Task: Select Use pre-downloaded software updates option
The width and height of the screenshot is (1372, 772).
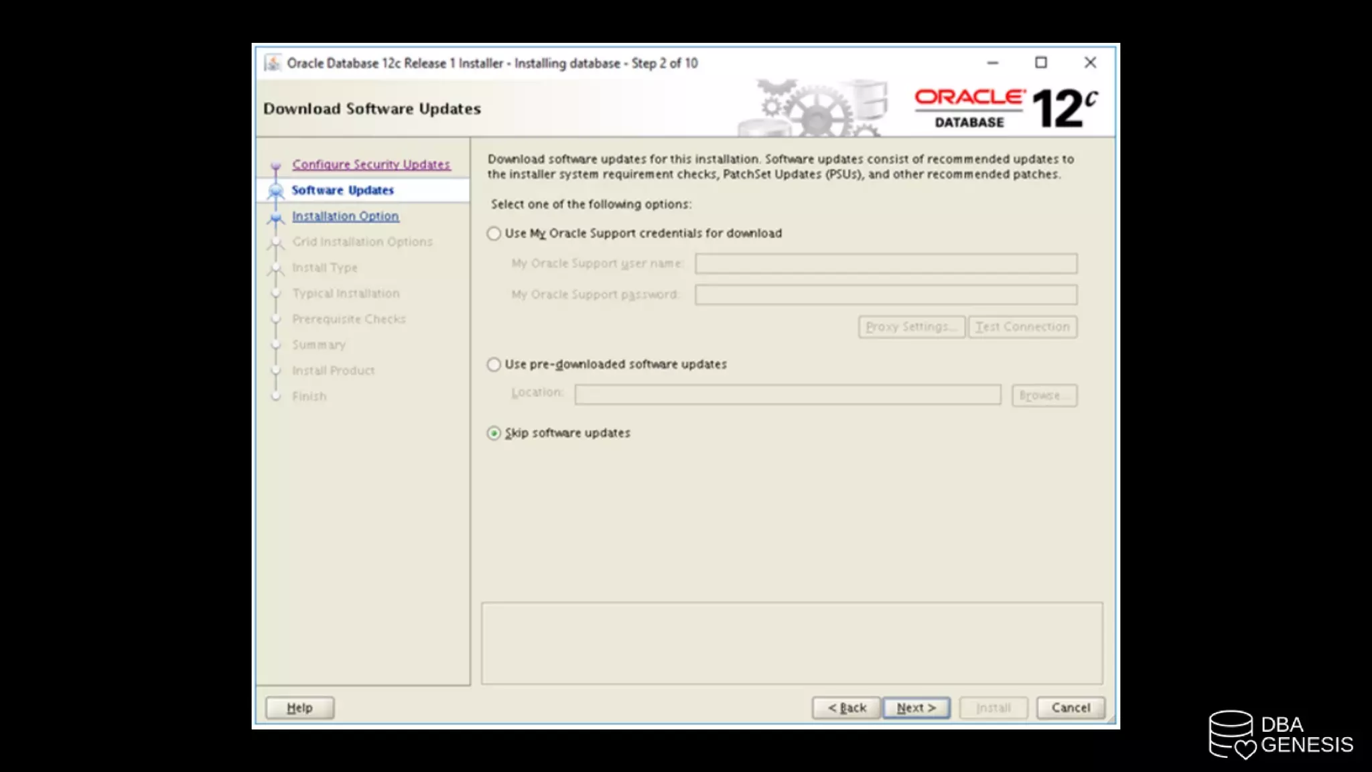Action: [x=494, y=365]
